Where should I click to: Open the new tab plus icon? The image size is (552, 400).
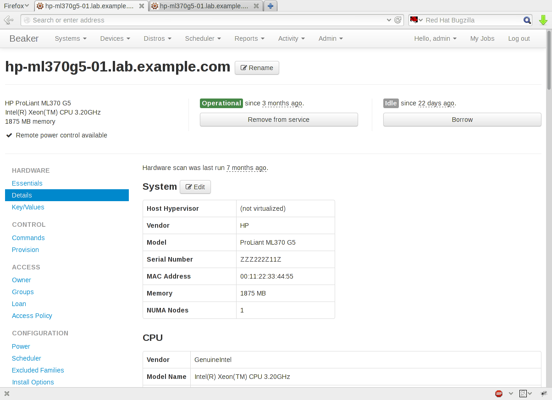pyautogui.click(x=270, y=6)
